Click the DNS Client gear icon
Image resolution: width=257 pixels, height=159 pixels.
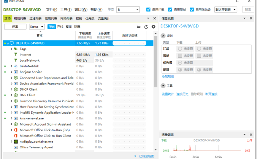click(16, 95)
